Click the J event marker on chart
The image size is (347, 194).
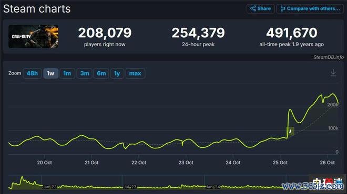pyautogui.click(x=290, y=131)
